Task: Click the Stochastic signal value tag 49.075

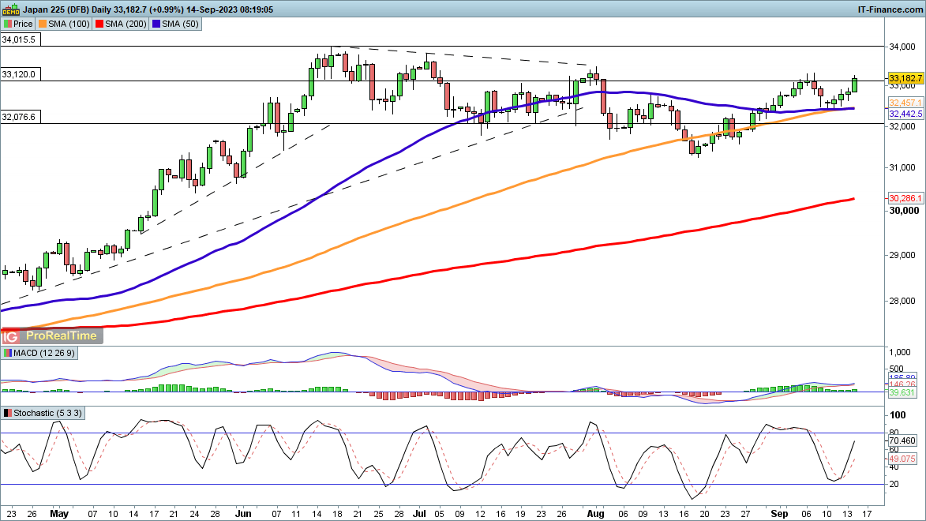Action: click(902, 459)
